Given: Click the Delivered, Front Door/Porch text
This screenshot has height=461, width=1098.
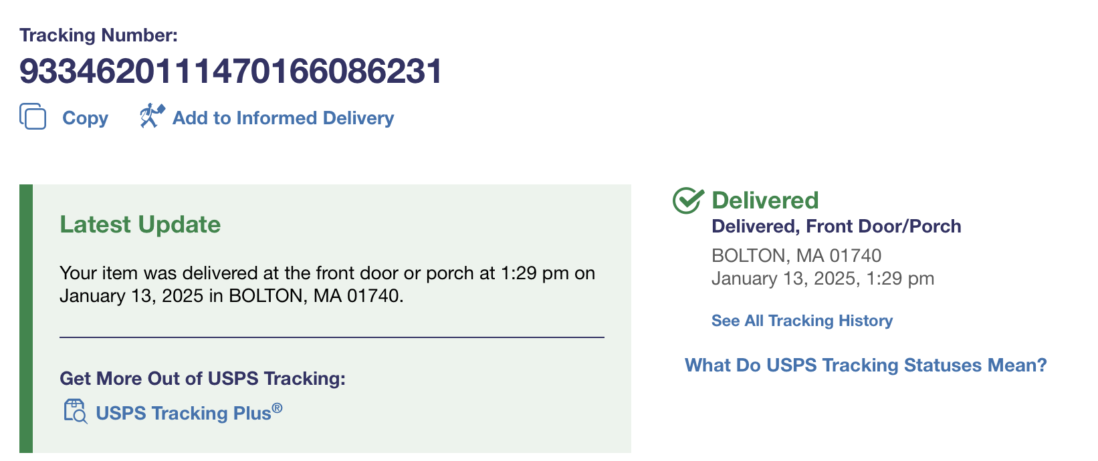Looking at the screenshot, I should pyautogui.click(x=837, y=226).
